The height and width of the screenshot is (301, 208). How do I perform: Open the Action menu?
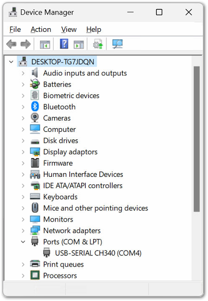click(41, 30)
